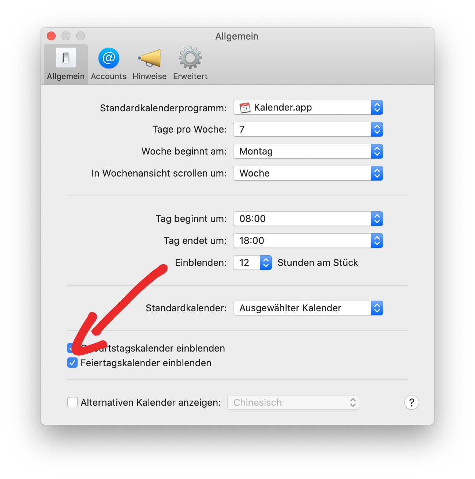Change Woche beginnt am from Montag
Viewport: 475px width, 479px height.
pyautogui.click(x=308, y=151)
